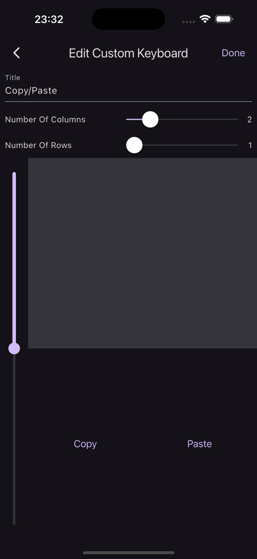Click the Number Of Rows slider thumb

(x=134, y=145)
